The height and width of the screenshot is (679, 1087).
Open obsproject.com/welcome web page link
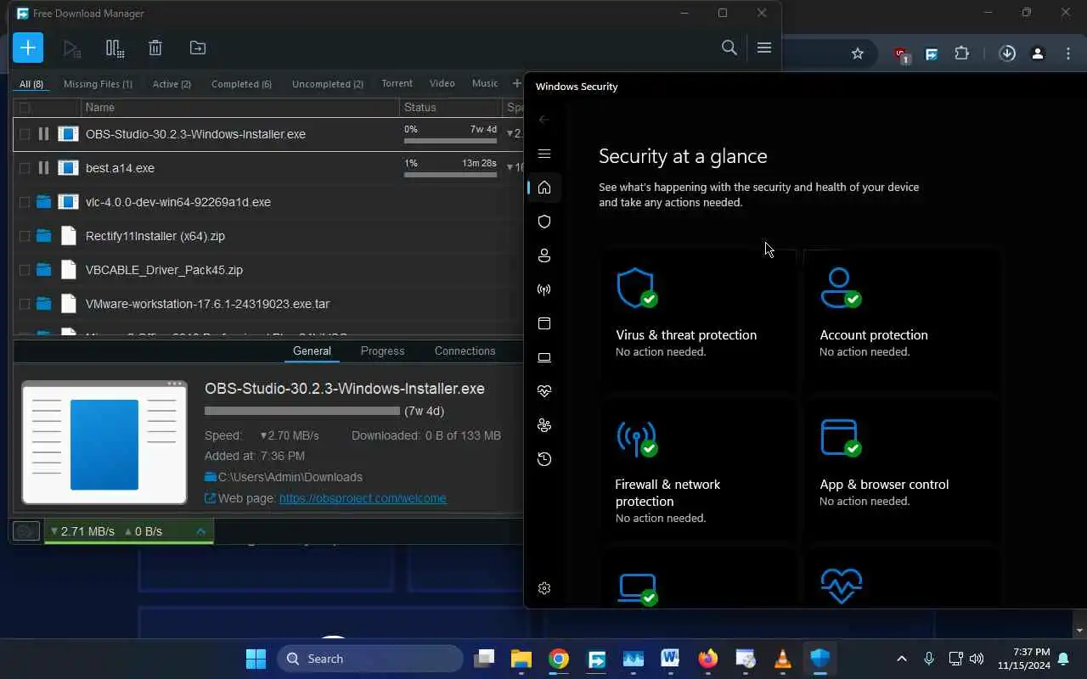(363, 498)
